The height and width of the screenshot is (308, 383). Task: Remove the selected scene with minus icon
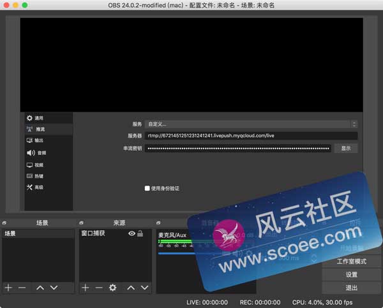coord(22,288)
